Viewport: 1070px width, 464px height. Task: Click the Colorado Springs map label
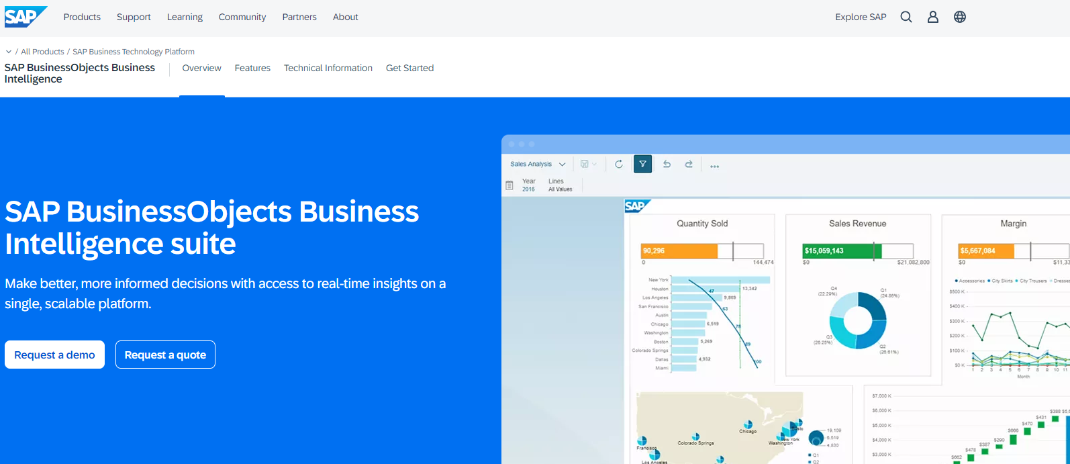pyautogui.click(x=695, y=443)
